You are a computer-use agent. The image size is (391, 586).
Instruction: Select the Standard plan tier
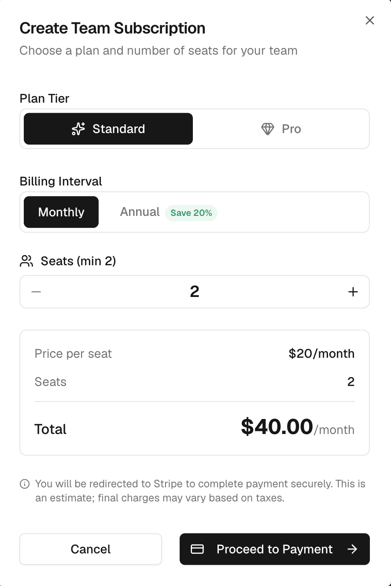pyautogui.click(x=108, y=129)
